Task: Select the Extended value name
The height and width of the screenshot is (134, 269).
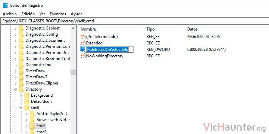Action: point(94,43)
